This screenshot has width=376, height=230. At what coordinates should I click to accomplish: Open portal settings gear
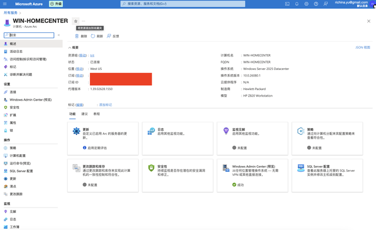tap(306, 4)
